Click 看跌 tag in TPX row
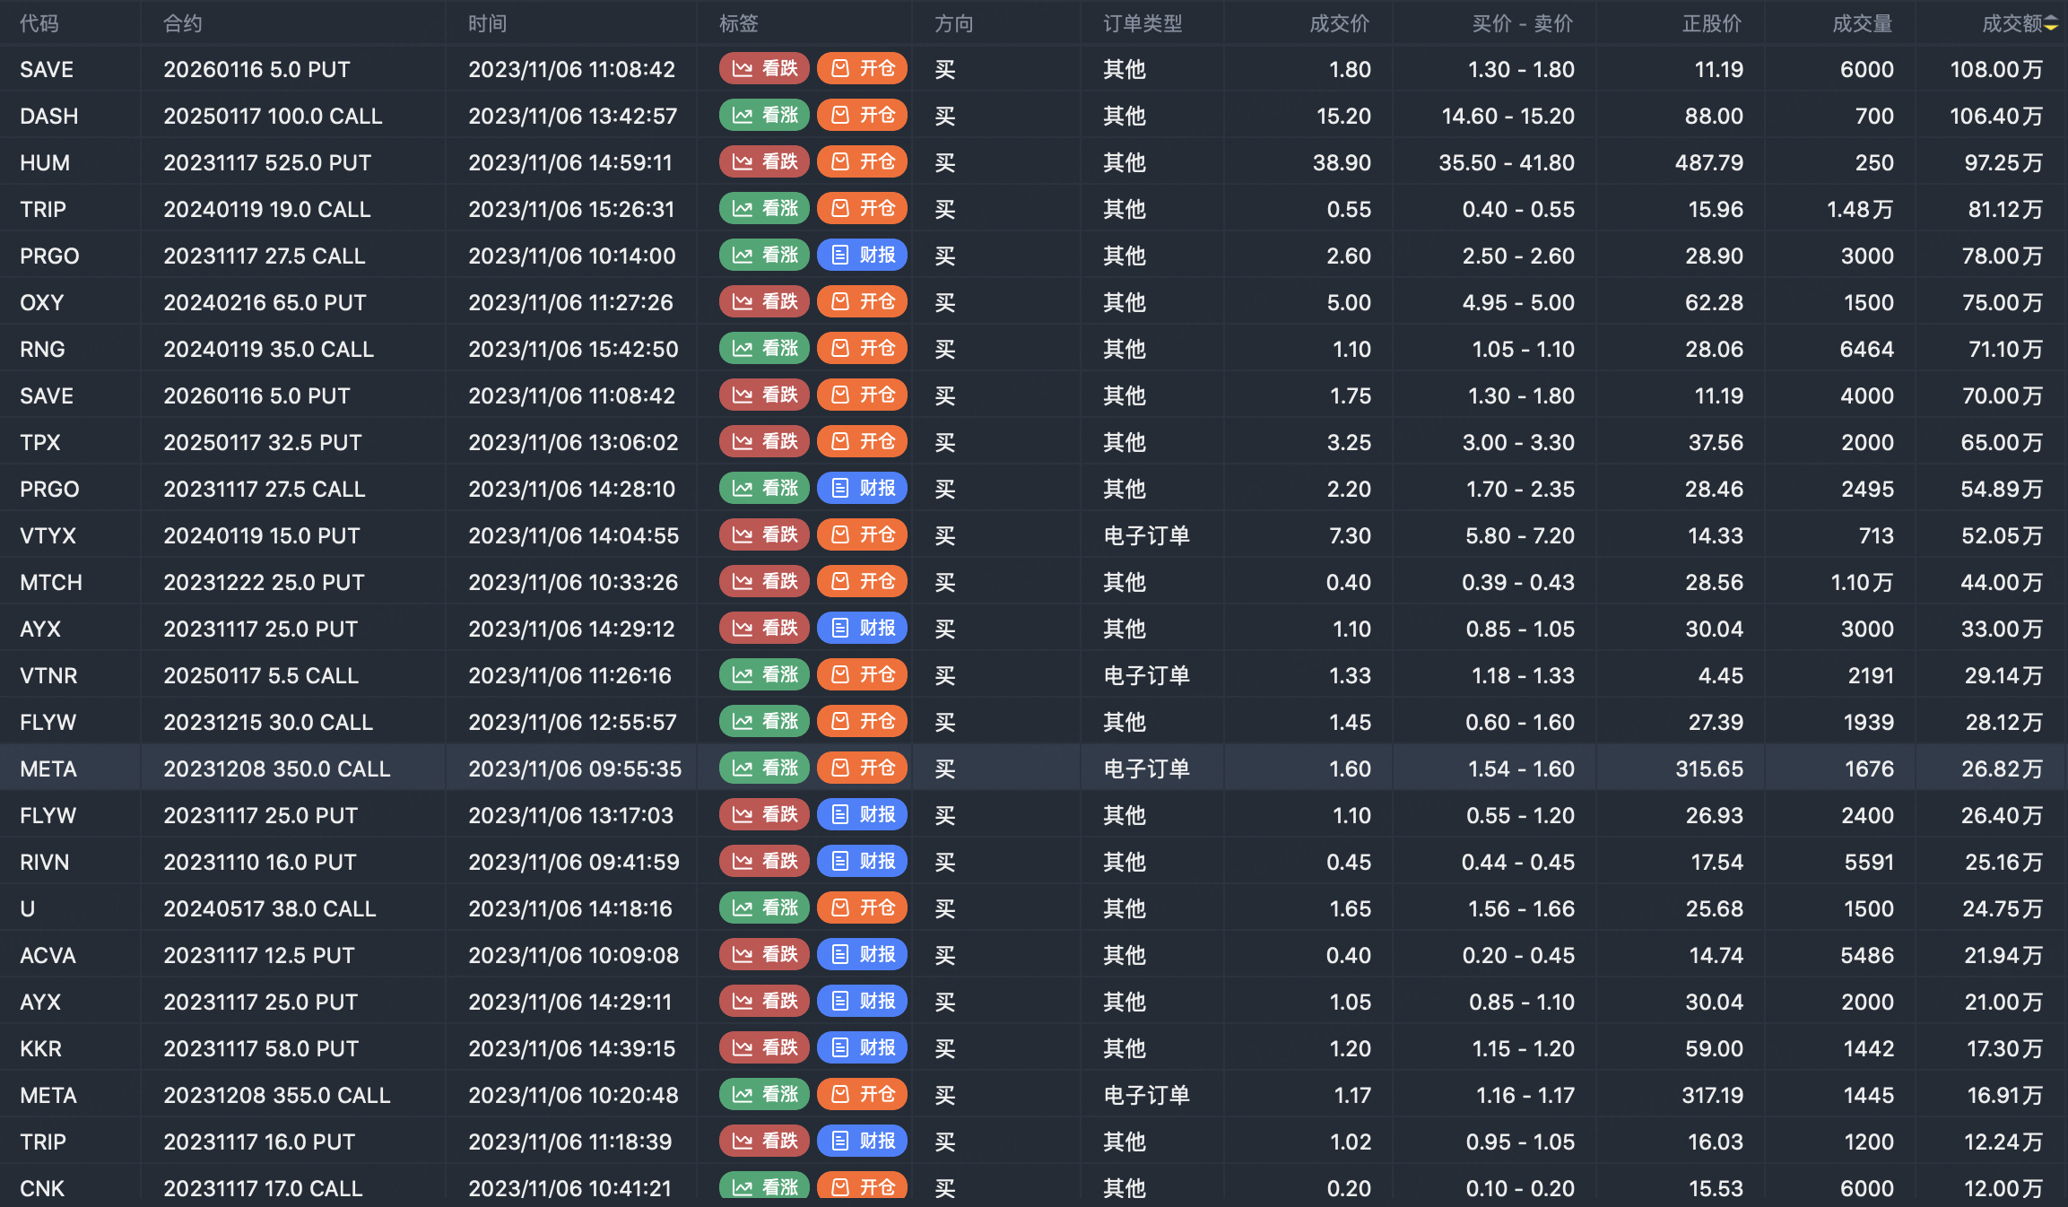2068x1207 pixels. [x=764, y=442]
